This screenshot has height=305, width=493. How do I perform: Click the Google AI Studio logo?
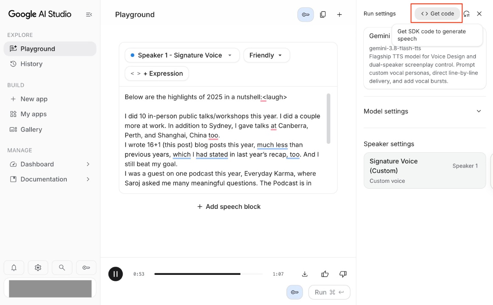tap(40, 14)
